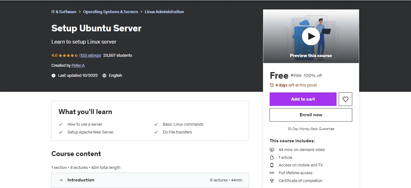Viewport: 411px width, 188px height.
Task: Click 8 lectures • 44min section summary
Action: point(226,180)
